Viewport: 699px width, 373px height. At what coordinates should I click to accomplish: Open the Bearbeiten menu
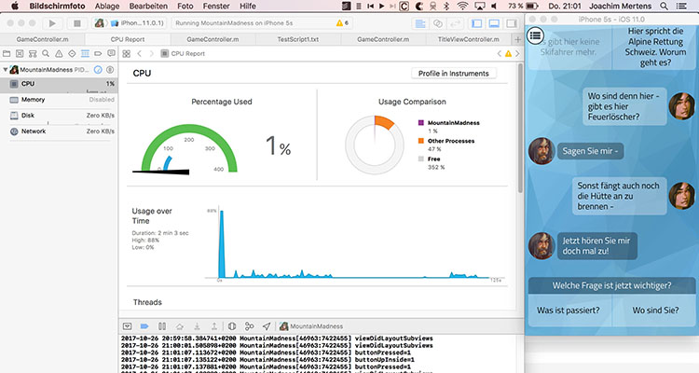pyautogui.click(x=148, y=7)
